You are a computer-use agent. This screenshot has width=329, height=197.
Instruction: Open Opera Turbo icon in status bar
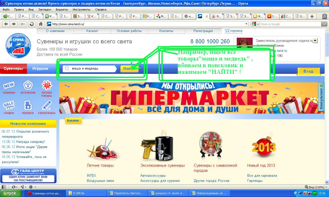click(31, 187)
